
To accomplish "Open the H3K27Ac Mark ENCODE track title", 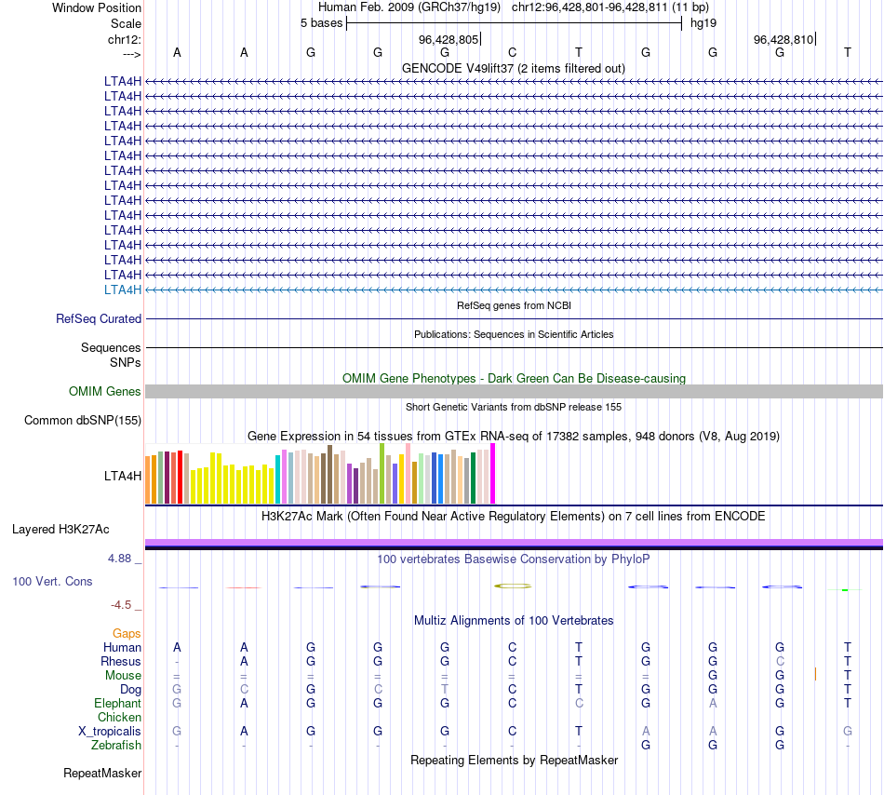I will tap(513, 516).
